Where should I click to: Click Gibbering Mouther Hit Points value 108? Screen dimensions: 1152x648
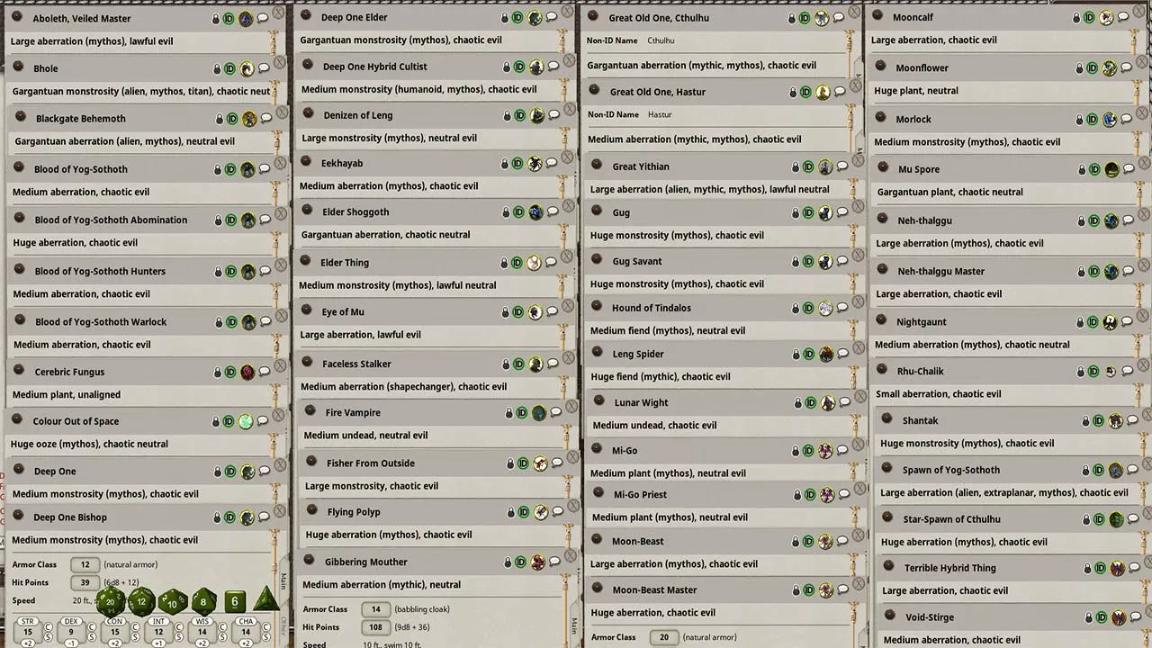375,627
